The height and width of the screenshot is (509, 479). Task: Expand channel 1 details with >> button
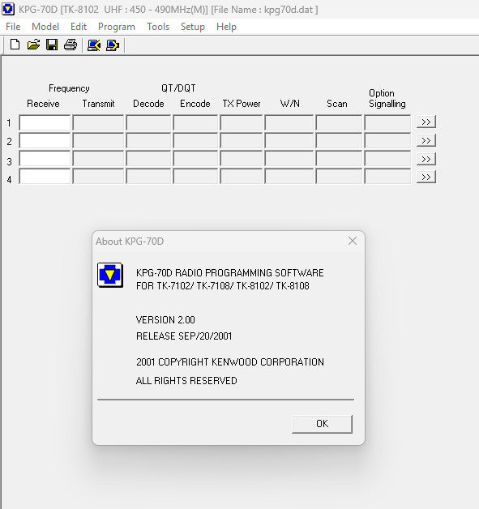tap(426, 122)
